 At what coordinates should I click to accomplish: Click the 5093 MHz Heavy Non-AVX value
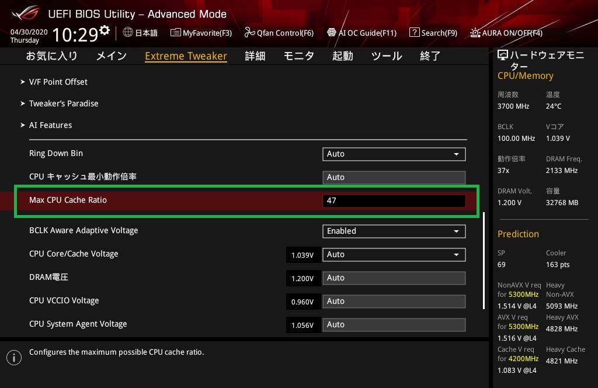[561, 306]
